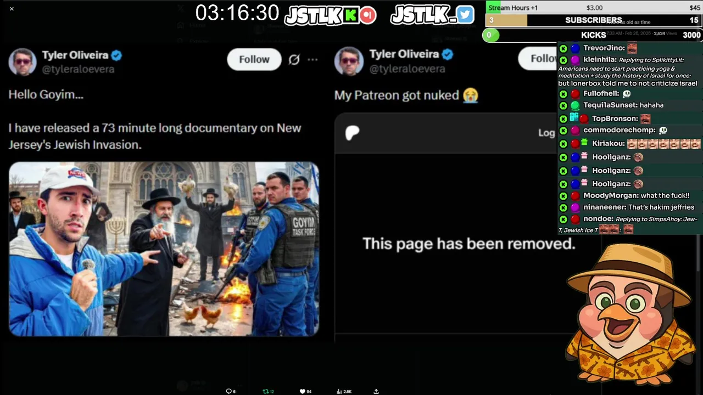Click the nondoe username in chat
The height and width of the screenshot is (395, 703).
coord(599,218)
